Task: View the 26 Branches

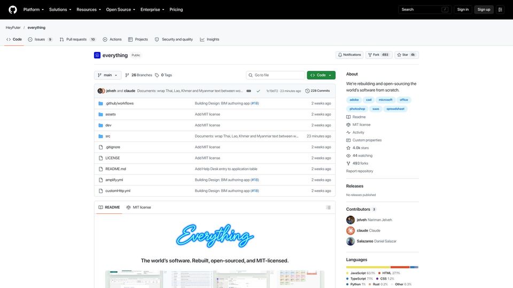Action: click(138, 75)
